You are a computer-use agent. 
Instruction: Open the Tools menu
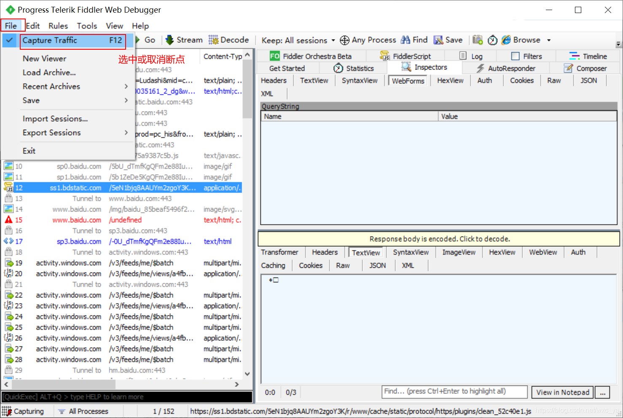[x=87, y=26]
